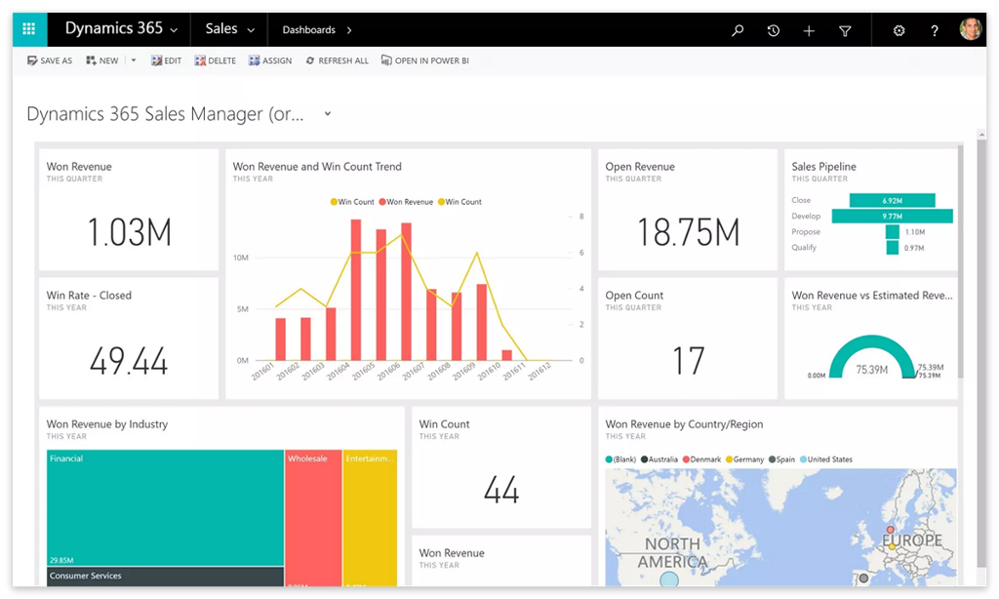Select the Entertainment treemap block

tap(370, 518)
